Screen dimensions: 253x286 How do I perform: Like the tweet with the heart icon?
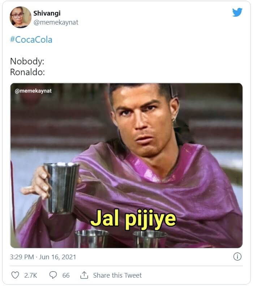pyautogui.click(x=15, y=275)
